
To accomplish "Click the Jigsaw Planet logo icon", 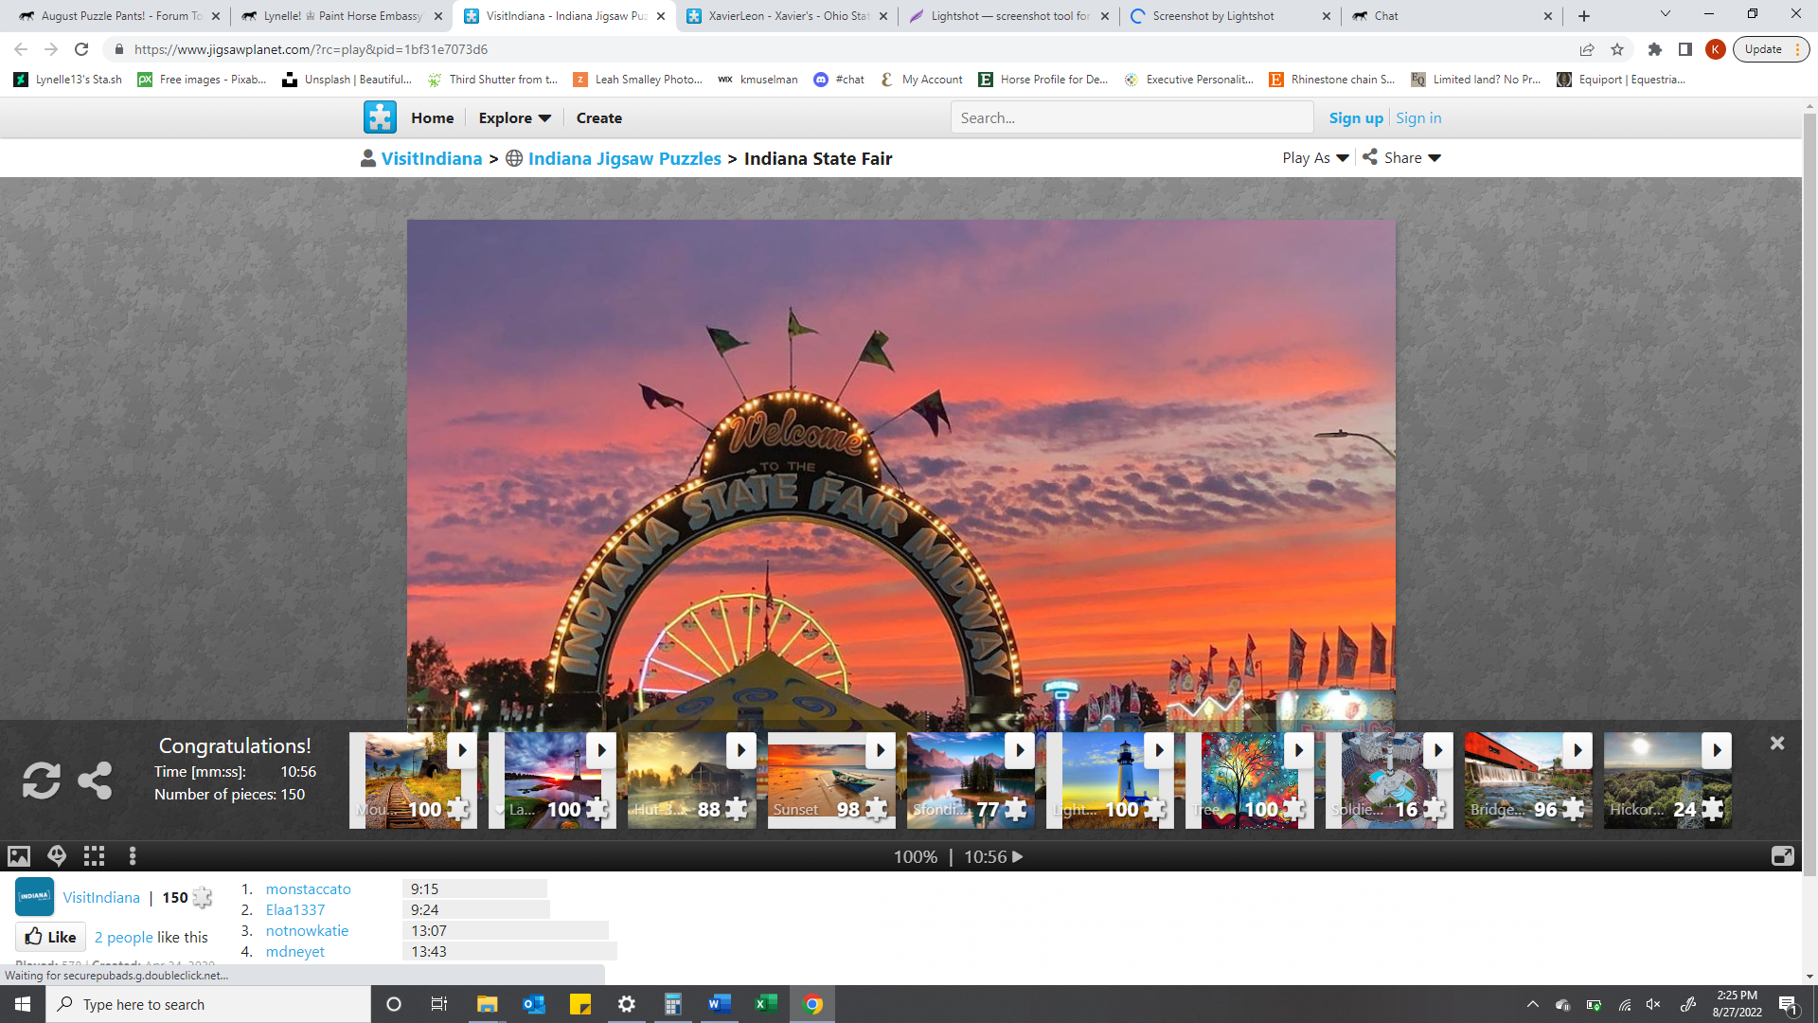I will [x=380, y=117].
